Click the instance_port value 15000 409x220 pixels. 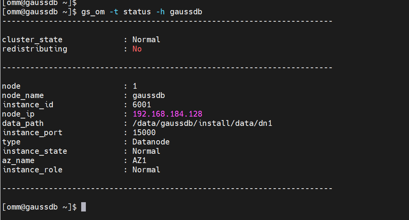(144, 132)
